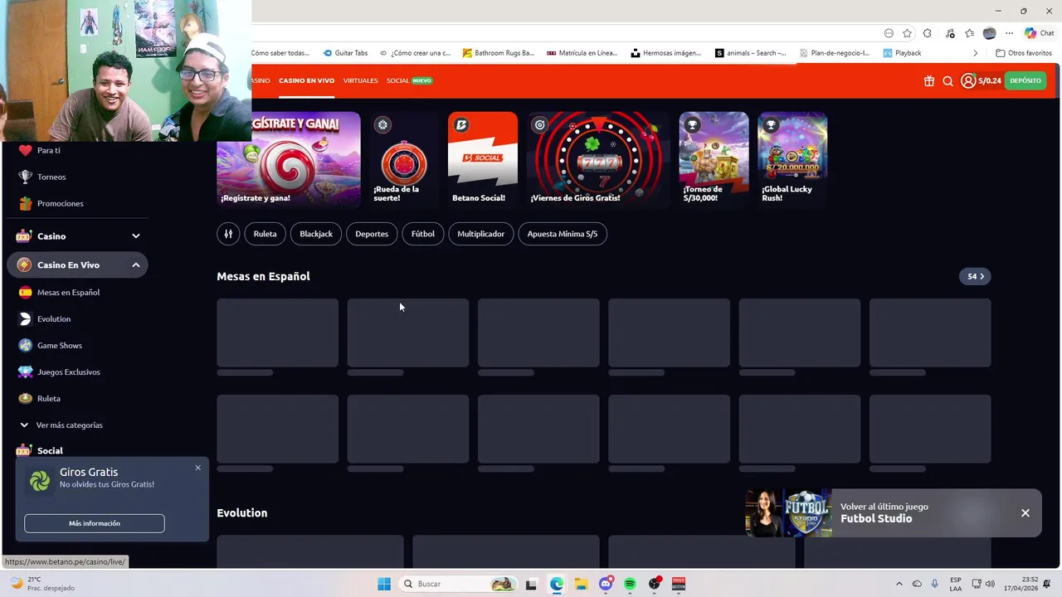Click the Windows taskbar Buscar search box
Viewport: 1062px width, 597px height.
458,584
